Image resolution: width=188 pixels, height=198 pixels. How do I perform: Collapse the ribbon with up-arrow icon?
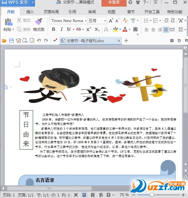[x=156, y=2]
